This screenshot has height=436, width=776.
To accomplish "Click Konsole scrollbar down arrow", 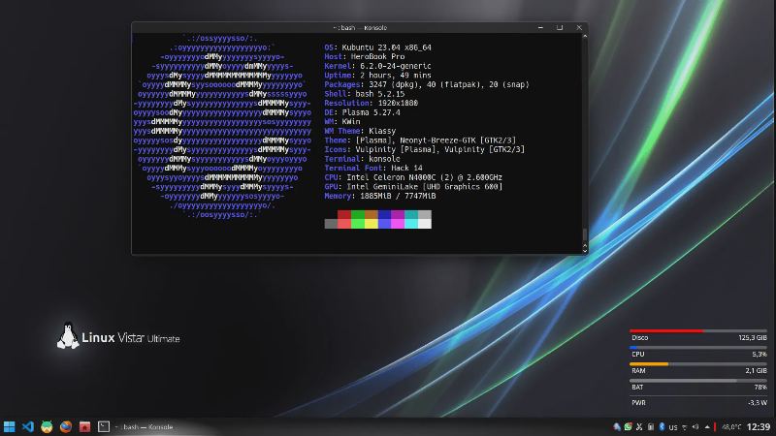I will (x=585, y=251).
